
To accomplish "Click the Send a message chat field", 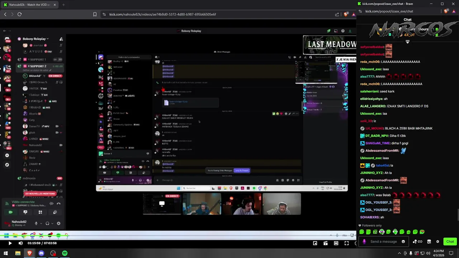I will pyautogui.click(x=384, y=242).
